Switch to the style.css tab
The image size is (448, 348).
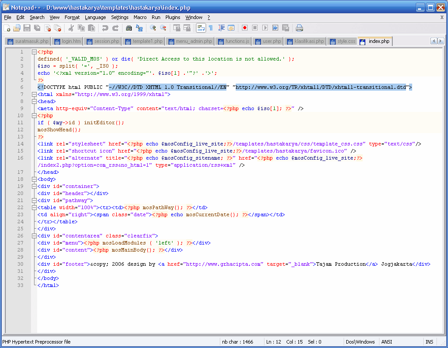pyautogui.click(x=342, y=41)
